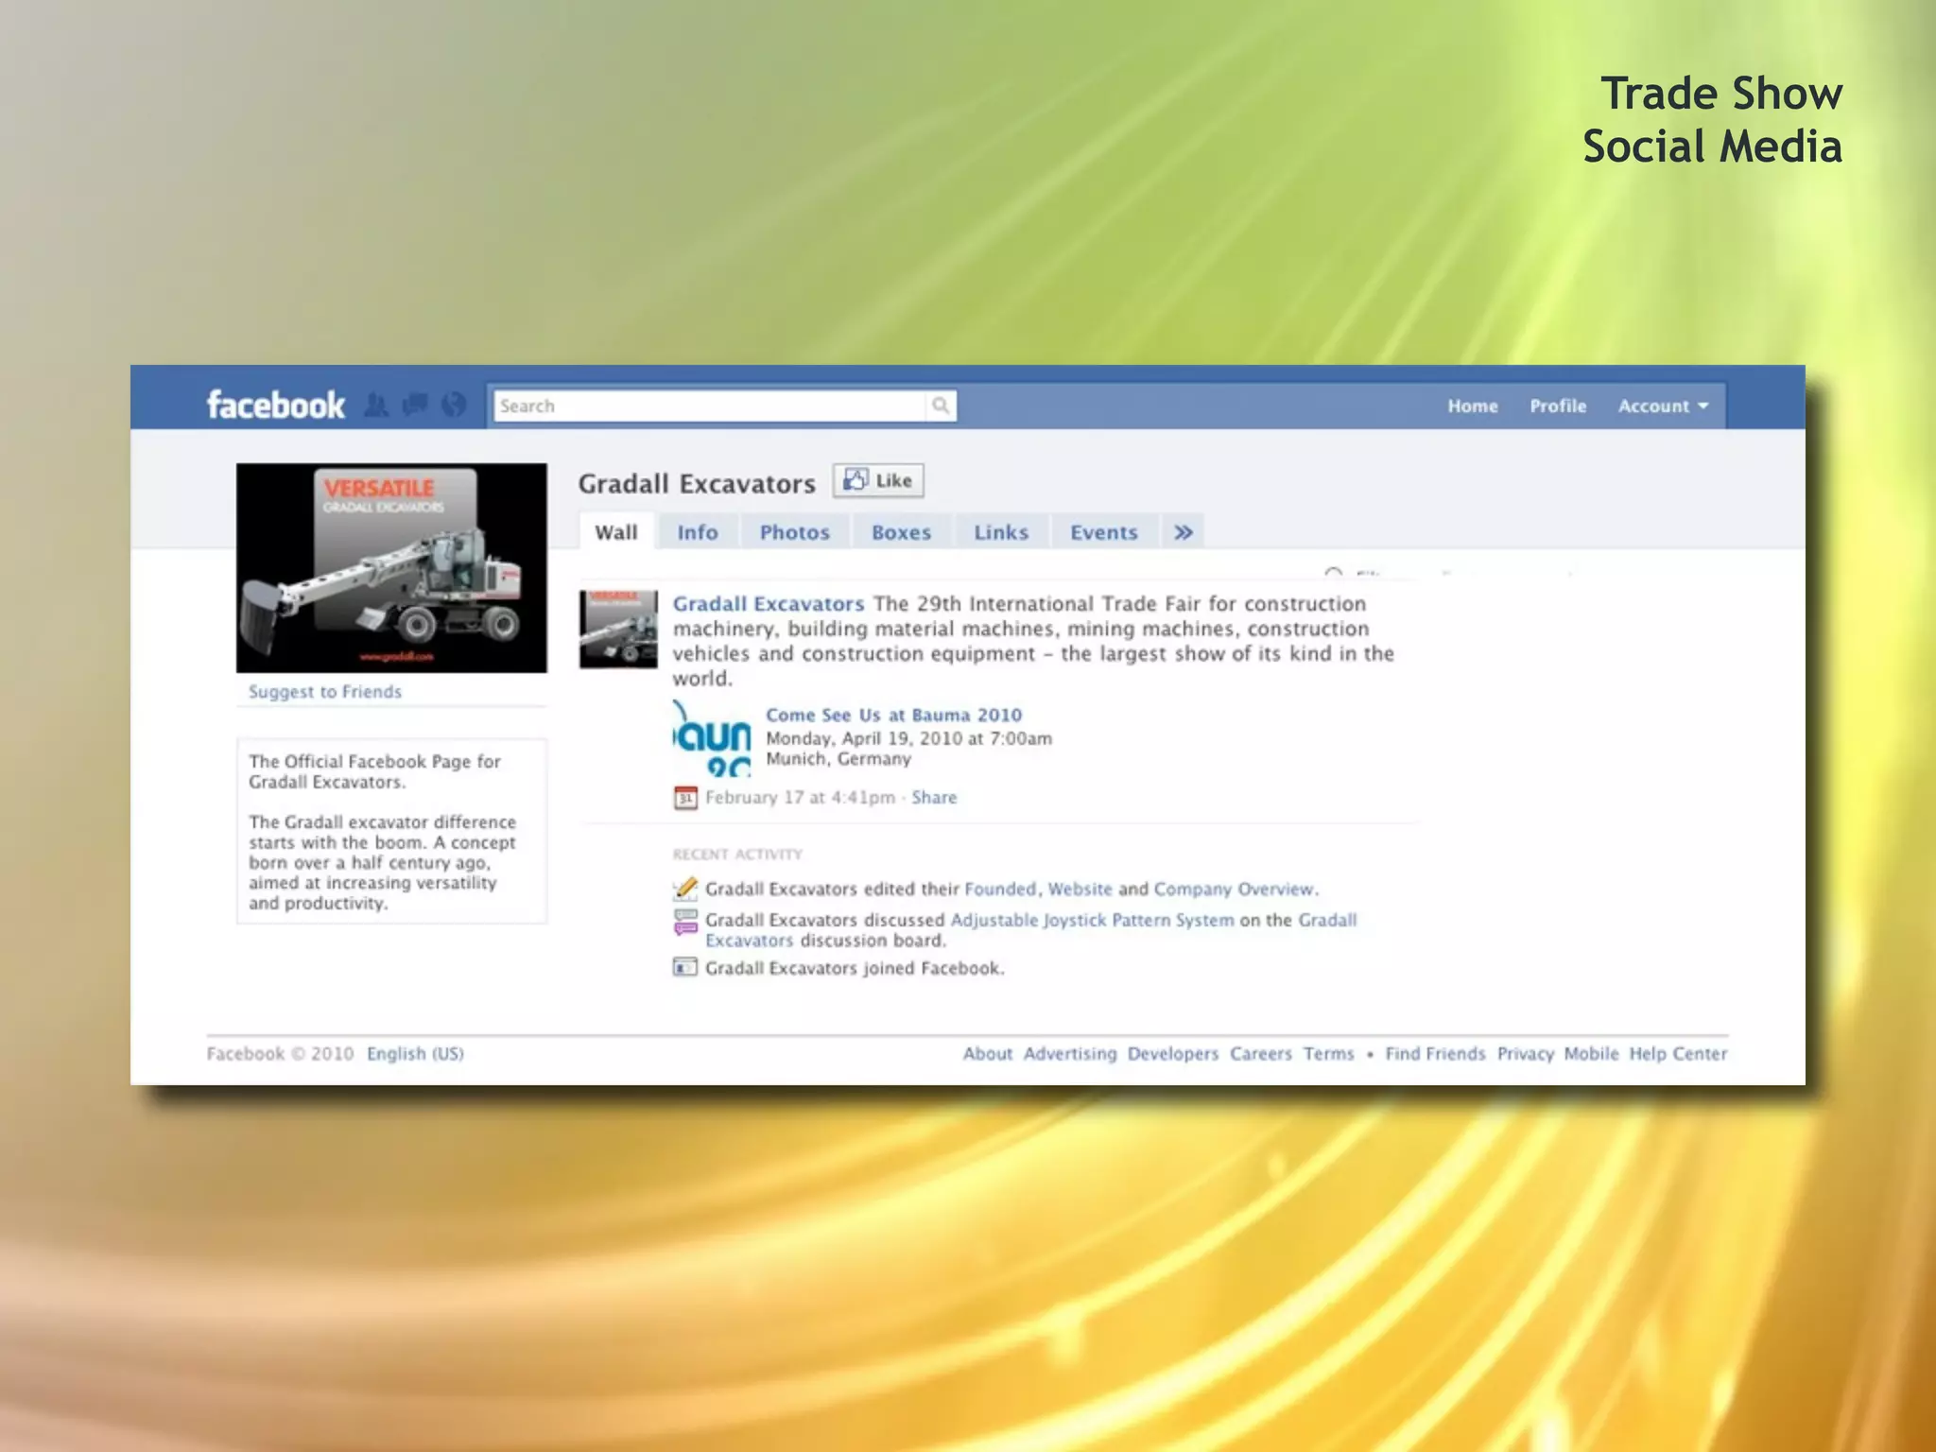Click the post's small Gradall avatar thumbnail

click(618, 630)
